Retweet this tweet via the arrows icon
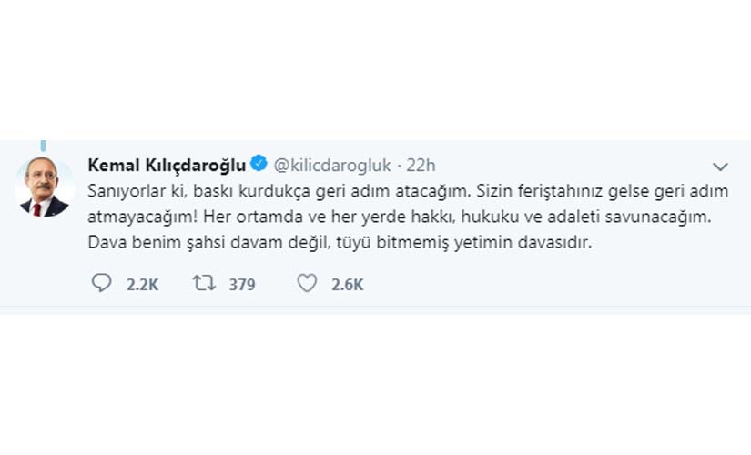 click(203, 284)
